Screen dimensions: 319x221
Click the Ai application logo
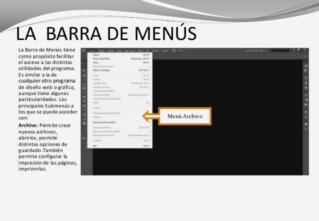[x=83, y=50]
